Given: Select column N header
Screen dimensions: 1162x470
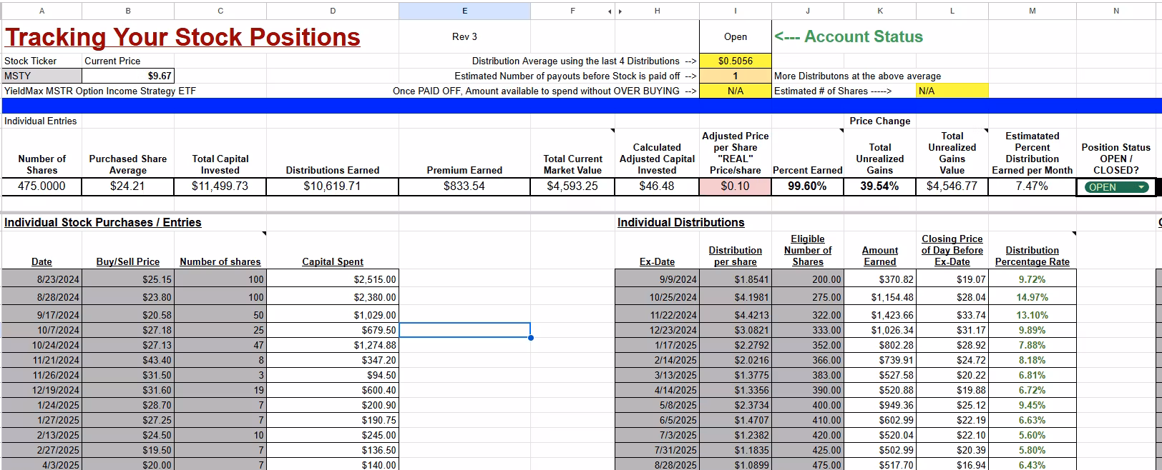Looking at the screenshot, I should [x=1115, y=11].
